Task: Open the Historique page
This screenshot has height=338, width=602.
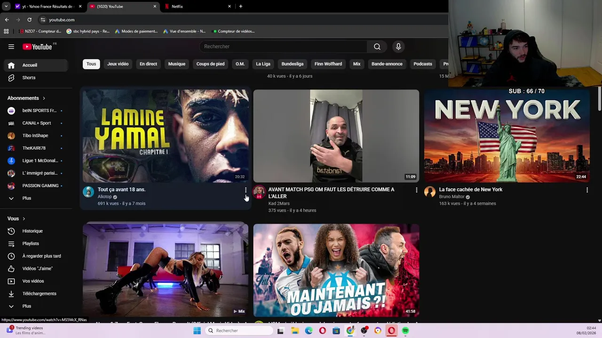Action: click(36, 231)
